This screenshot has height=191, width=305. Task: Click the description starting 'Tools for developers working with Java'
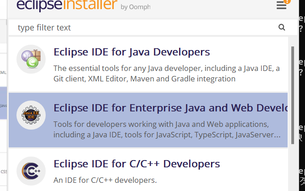click(x=167, y=130)
